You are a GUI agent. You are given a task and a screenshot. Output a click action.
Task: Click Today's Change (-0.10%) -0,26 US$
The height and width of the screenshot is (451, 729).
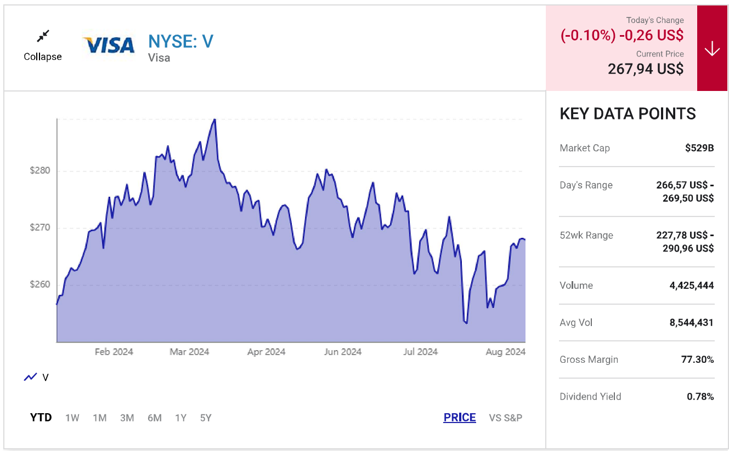click(622, 35)
